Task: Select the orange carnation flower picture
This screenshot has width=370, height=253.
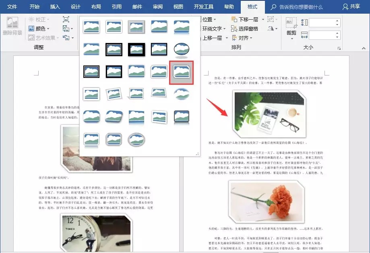Action: point(267,202)
